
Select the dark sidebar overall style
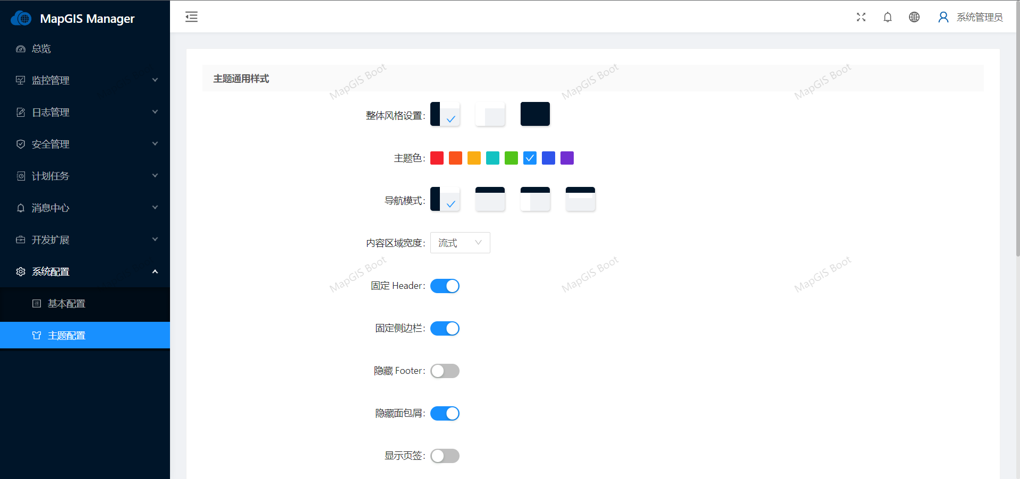445,114
